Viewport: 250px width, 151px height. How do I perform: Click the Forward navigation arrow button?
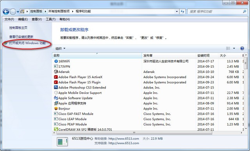pos(13,11)
